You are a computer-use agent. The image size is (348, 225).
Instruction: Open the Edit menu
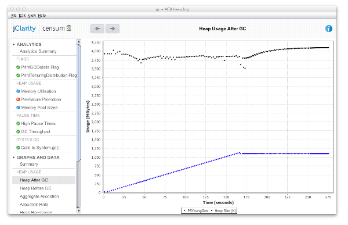click(x=22, y=15)
